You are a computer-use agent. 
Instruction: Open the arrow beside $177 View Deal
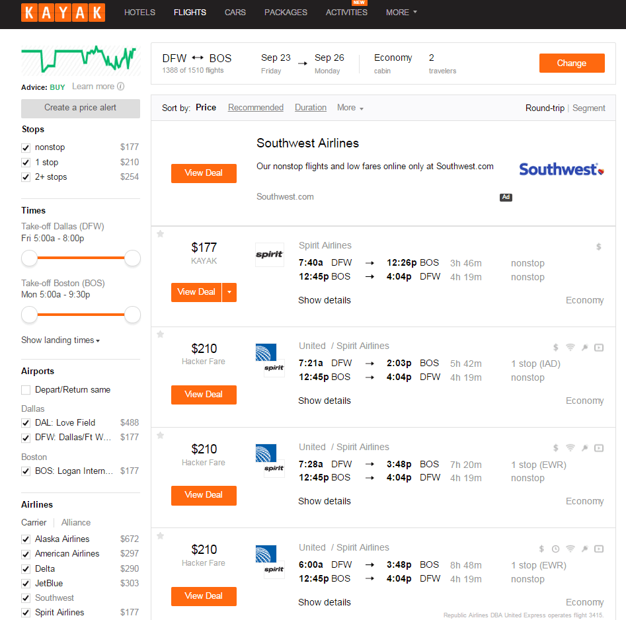[229, 292]
